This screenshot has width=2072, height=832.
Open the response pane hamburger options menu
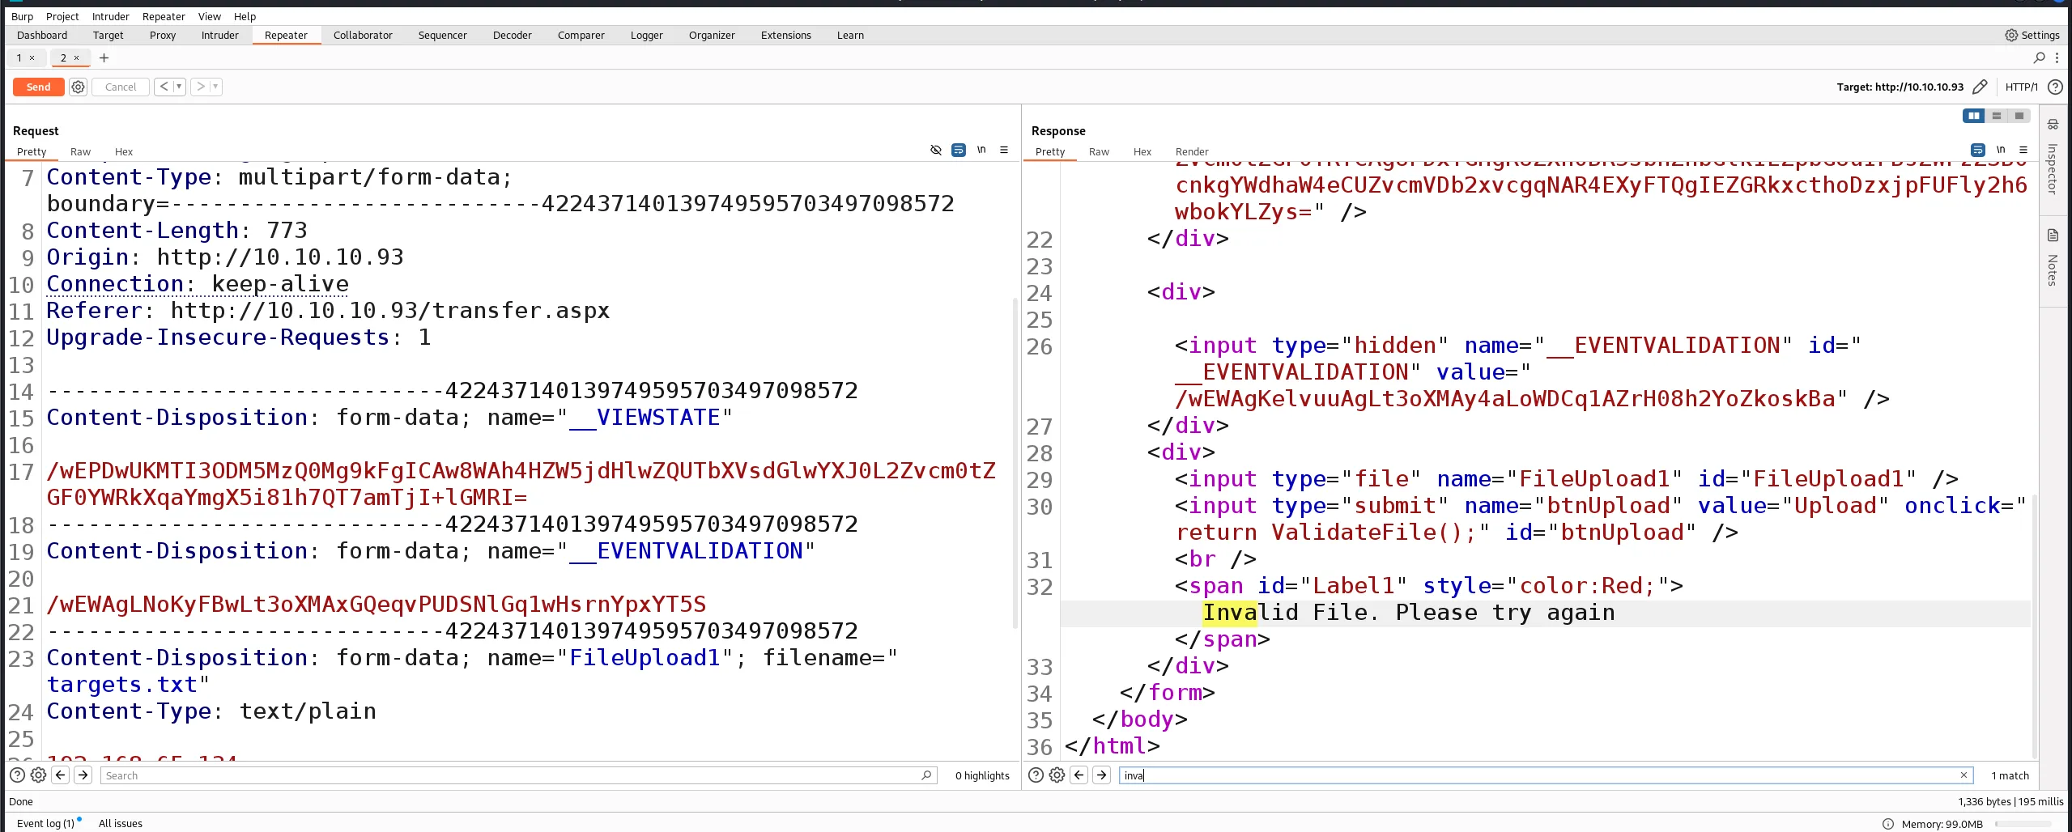pos(2023,150)
